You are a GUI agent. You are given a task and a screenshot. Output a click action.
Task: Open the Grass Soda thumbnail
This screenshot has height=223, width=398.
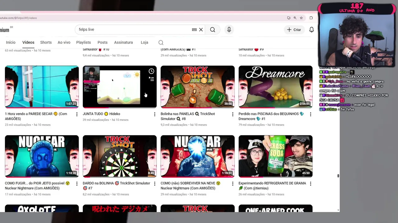click(275, 156)
